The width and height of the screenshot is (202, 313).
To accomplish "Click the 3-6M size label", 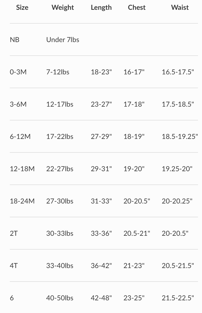I will click(x=18, y=104).
